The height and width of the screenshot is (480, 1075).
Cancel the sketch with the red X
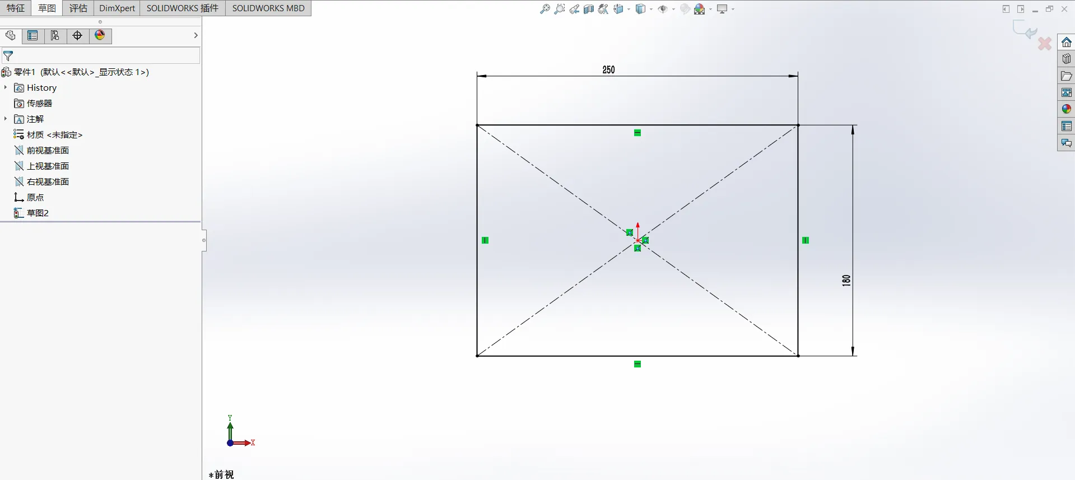(x=1044, y=43)
